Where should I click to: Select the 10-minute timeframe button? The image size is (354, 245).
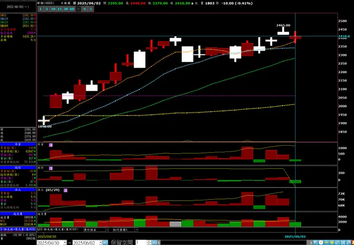point(53,9)
